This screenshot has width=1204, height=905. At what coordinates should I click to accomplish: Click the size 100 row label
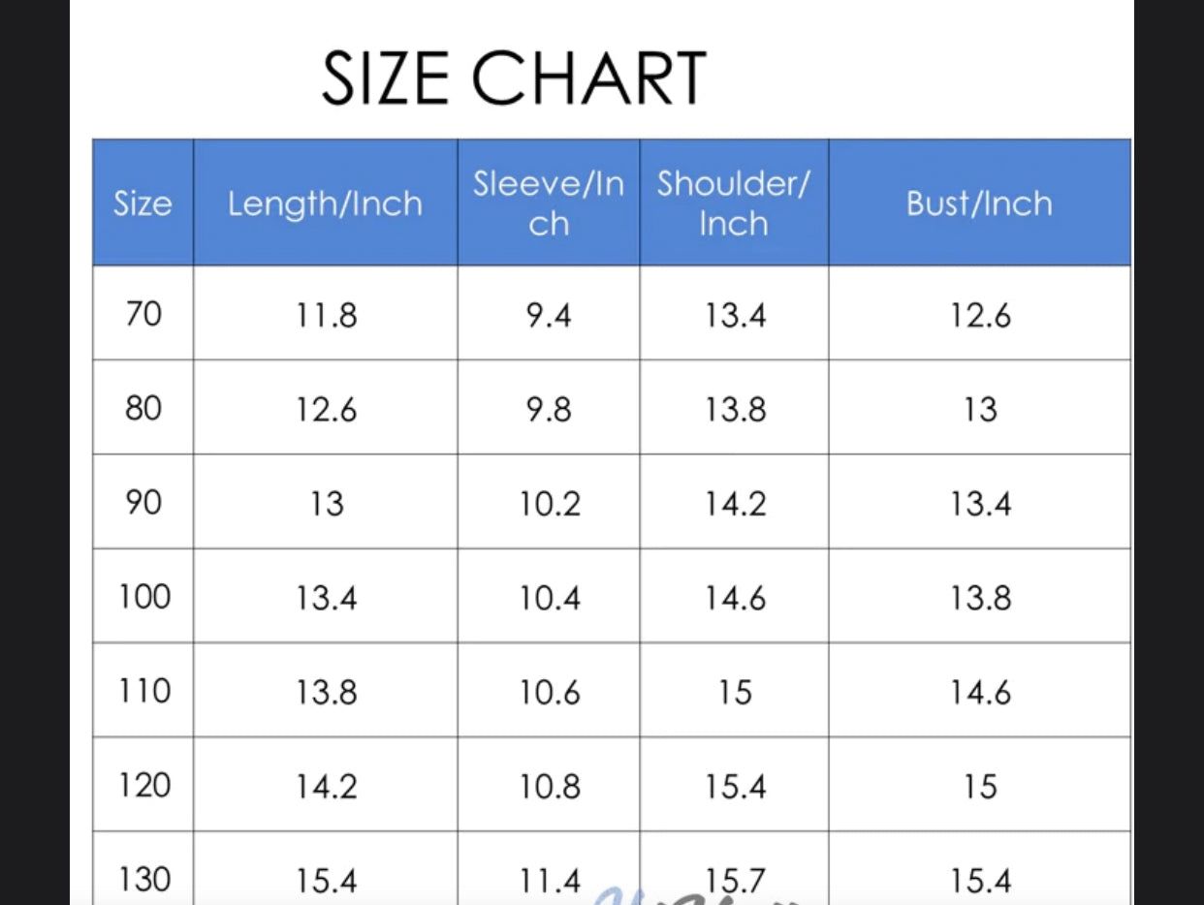143,596
